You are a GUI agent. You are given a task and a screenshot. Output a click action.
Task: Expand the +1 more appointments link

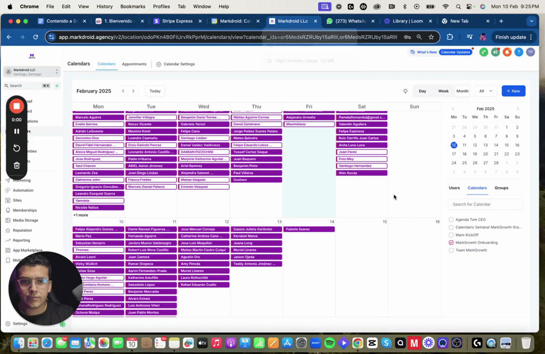click(x=81, y=215)
